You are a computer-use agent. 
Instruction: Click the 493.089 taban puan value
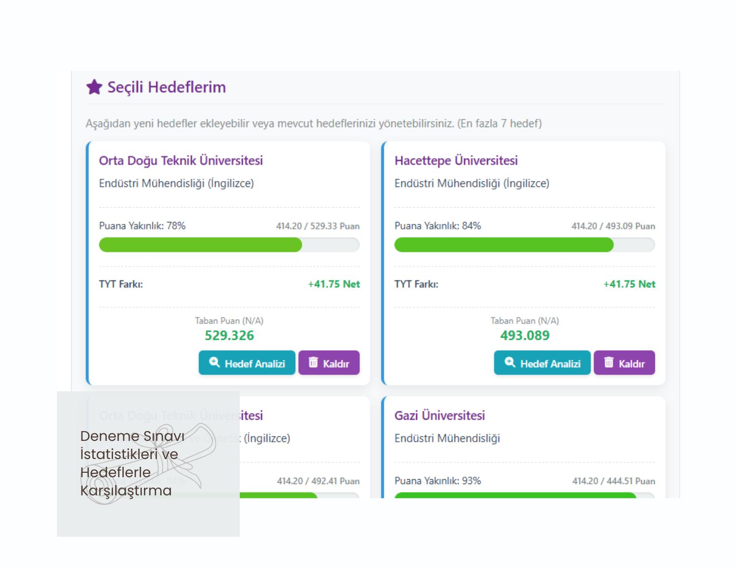[524, 335]
